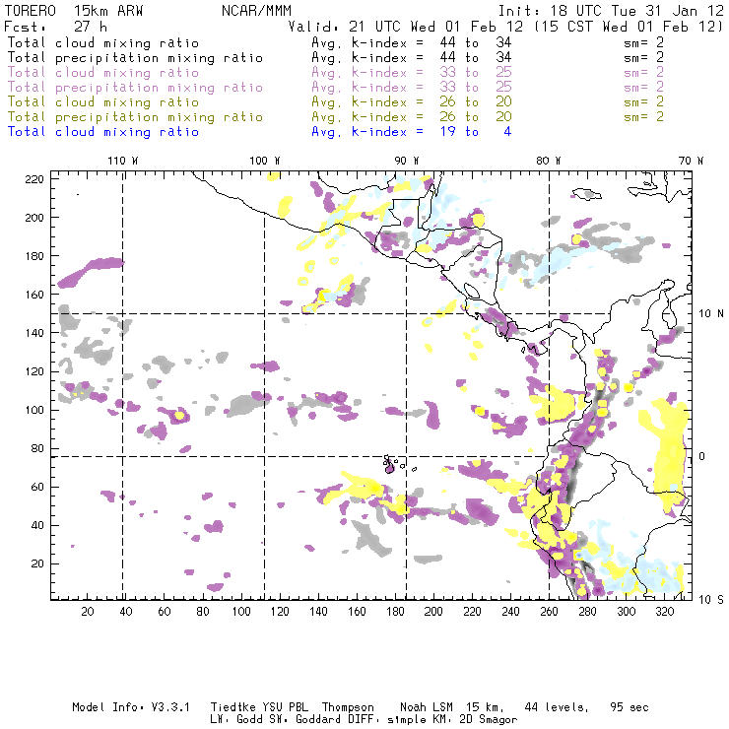Select the 'NCAR/MMM' header label
The height and width of the screenshot is (729, 729).
pyautogui.click(x=257, y=10)
